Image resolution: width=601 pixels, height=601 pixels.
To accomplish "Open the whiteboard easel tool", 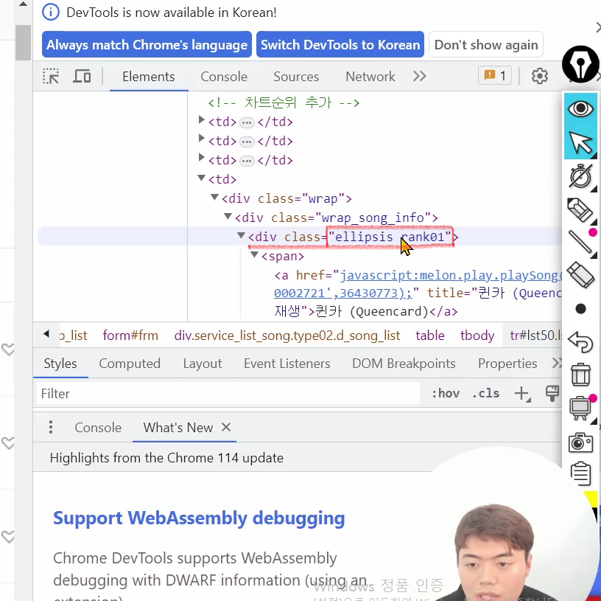I will [580, 408].
